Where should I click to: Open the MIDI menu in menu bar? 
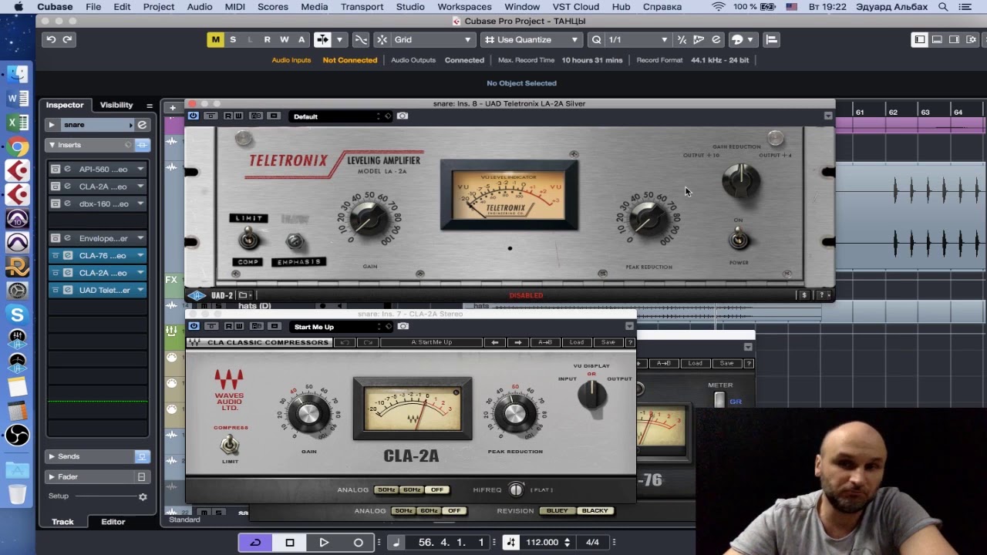coord(234,7)
